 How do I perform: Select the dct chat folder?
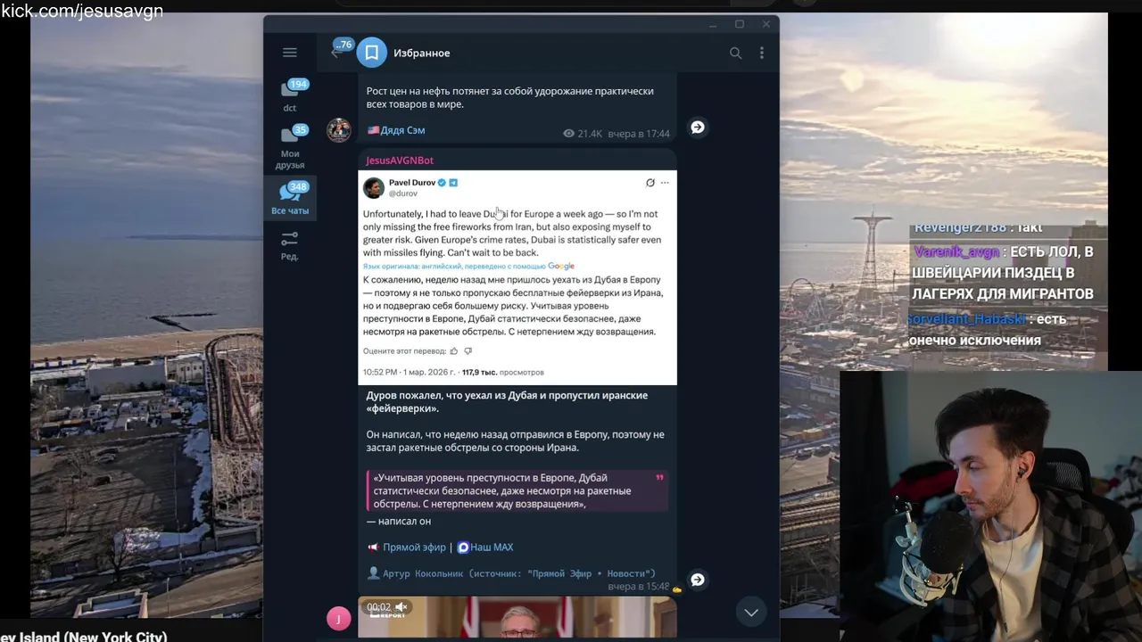[x=290, y=95]
